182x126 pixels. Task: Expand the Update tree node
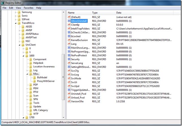[27, 107]
